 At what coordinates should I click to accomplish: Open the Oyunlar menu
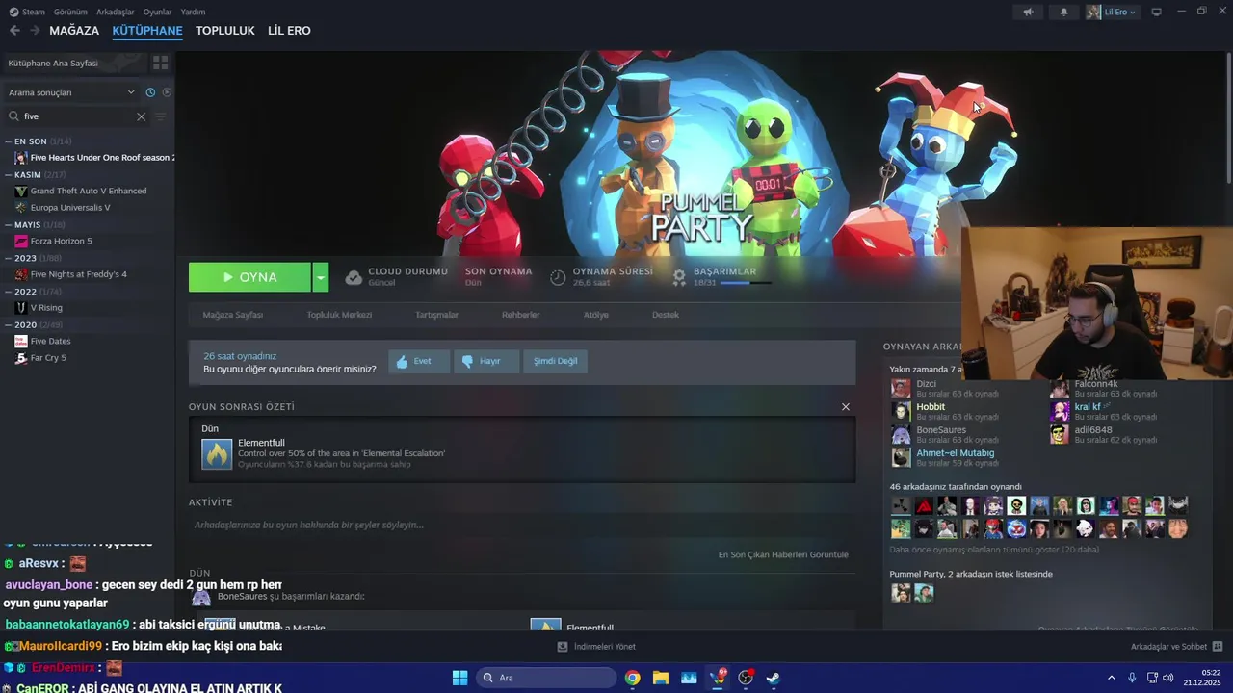(158, 12)
